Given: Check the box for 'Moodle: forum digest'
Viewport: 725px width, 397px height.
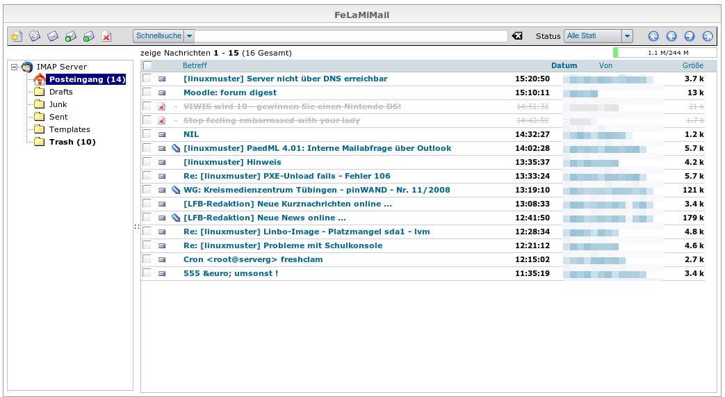Looking at the screenshot, I should [x=147, y=92].
